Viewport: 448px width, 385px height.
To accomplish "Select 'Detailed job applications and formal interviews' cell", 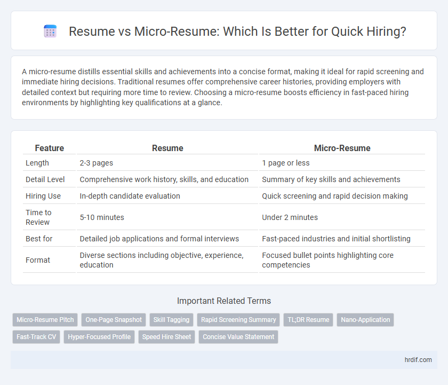I will click(167, 239).
